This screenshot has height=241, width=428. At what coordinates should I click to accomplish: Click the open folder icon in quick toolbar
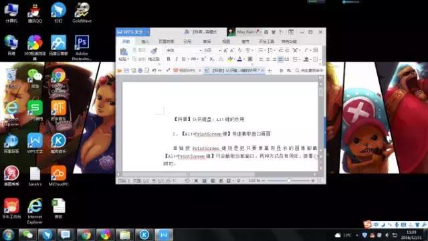119,70
